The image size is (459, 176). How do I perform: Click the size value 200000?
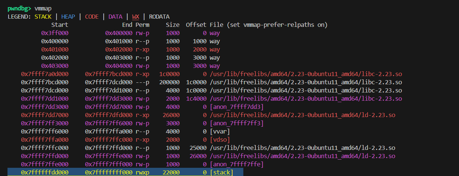pyautogui.click(x=170, y=82)
